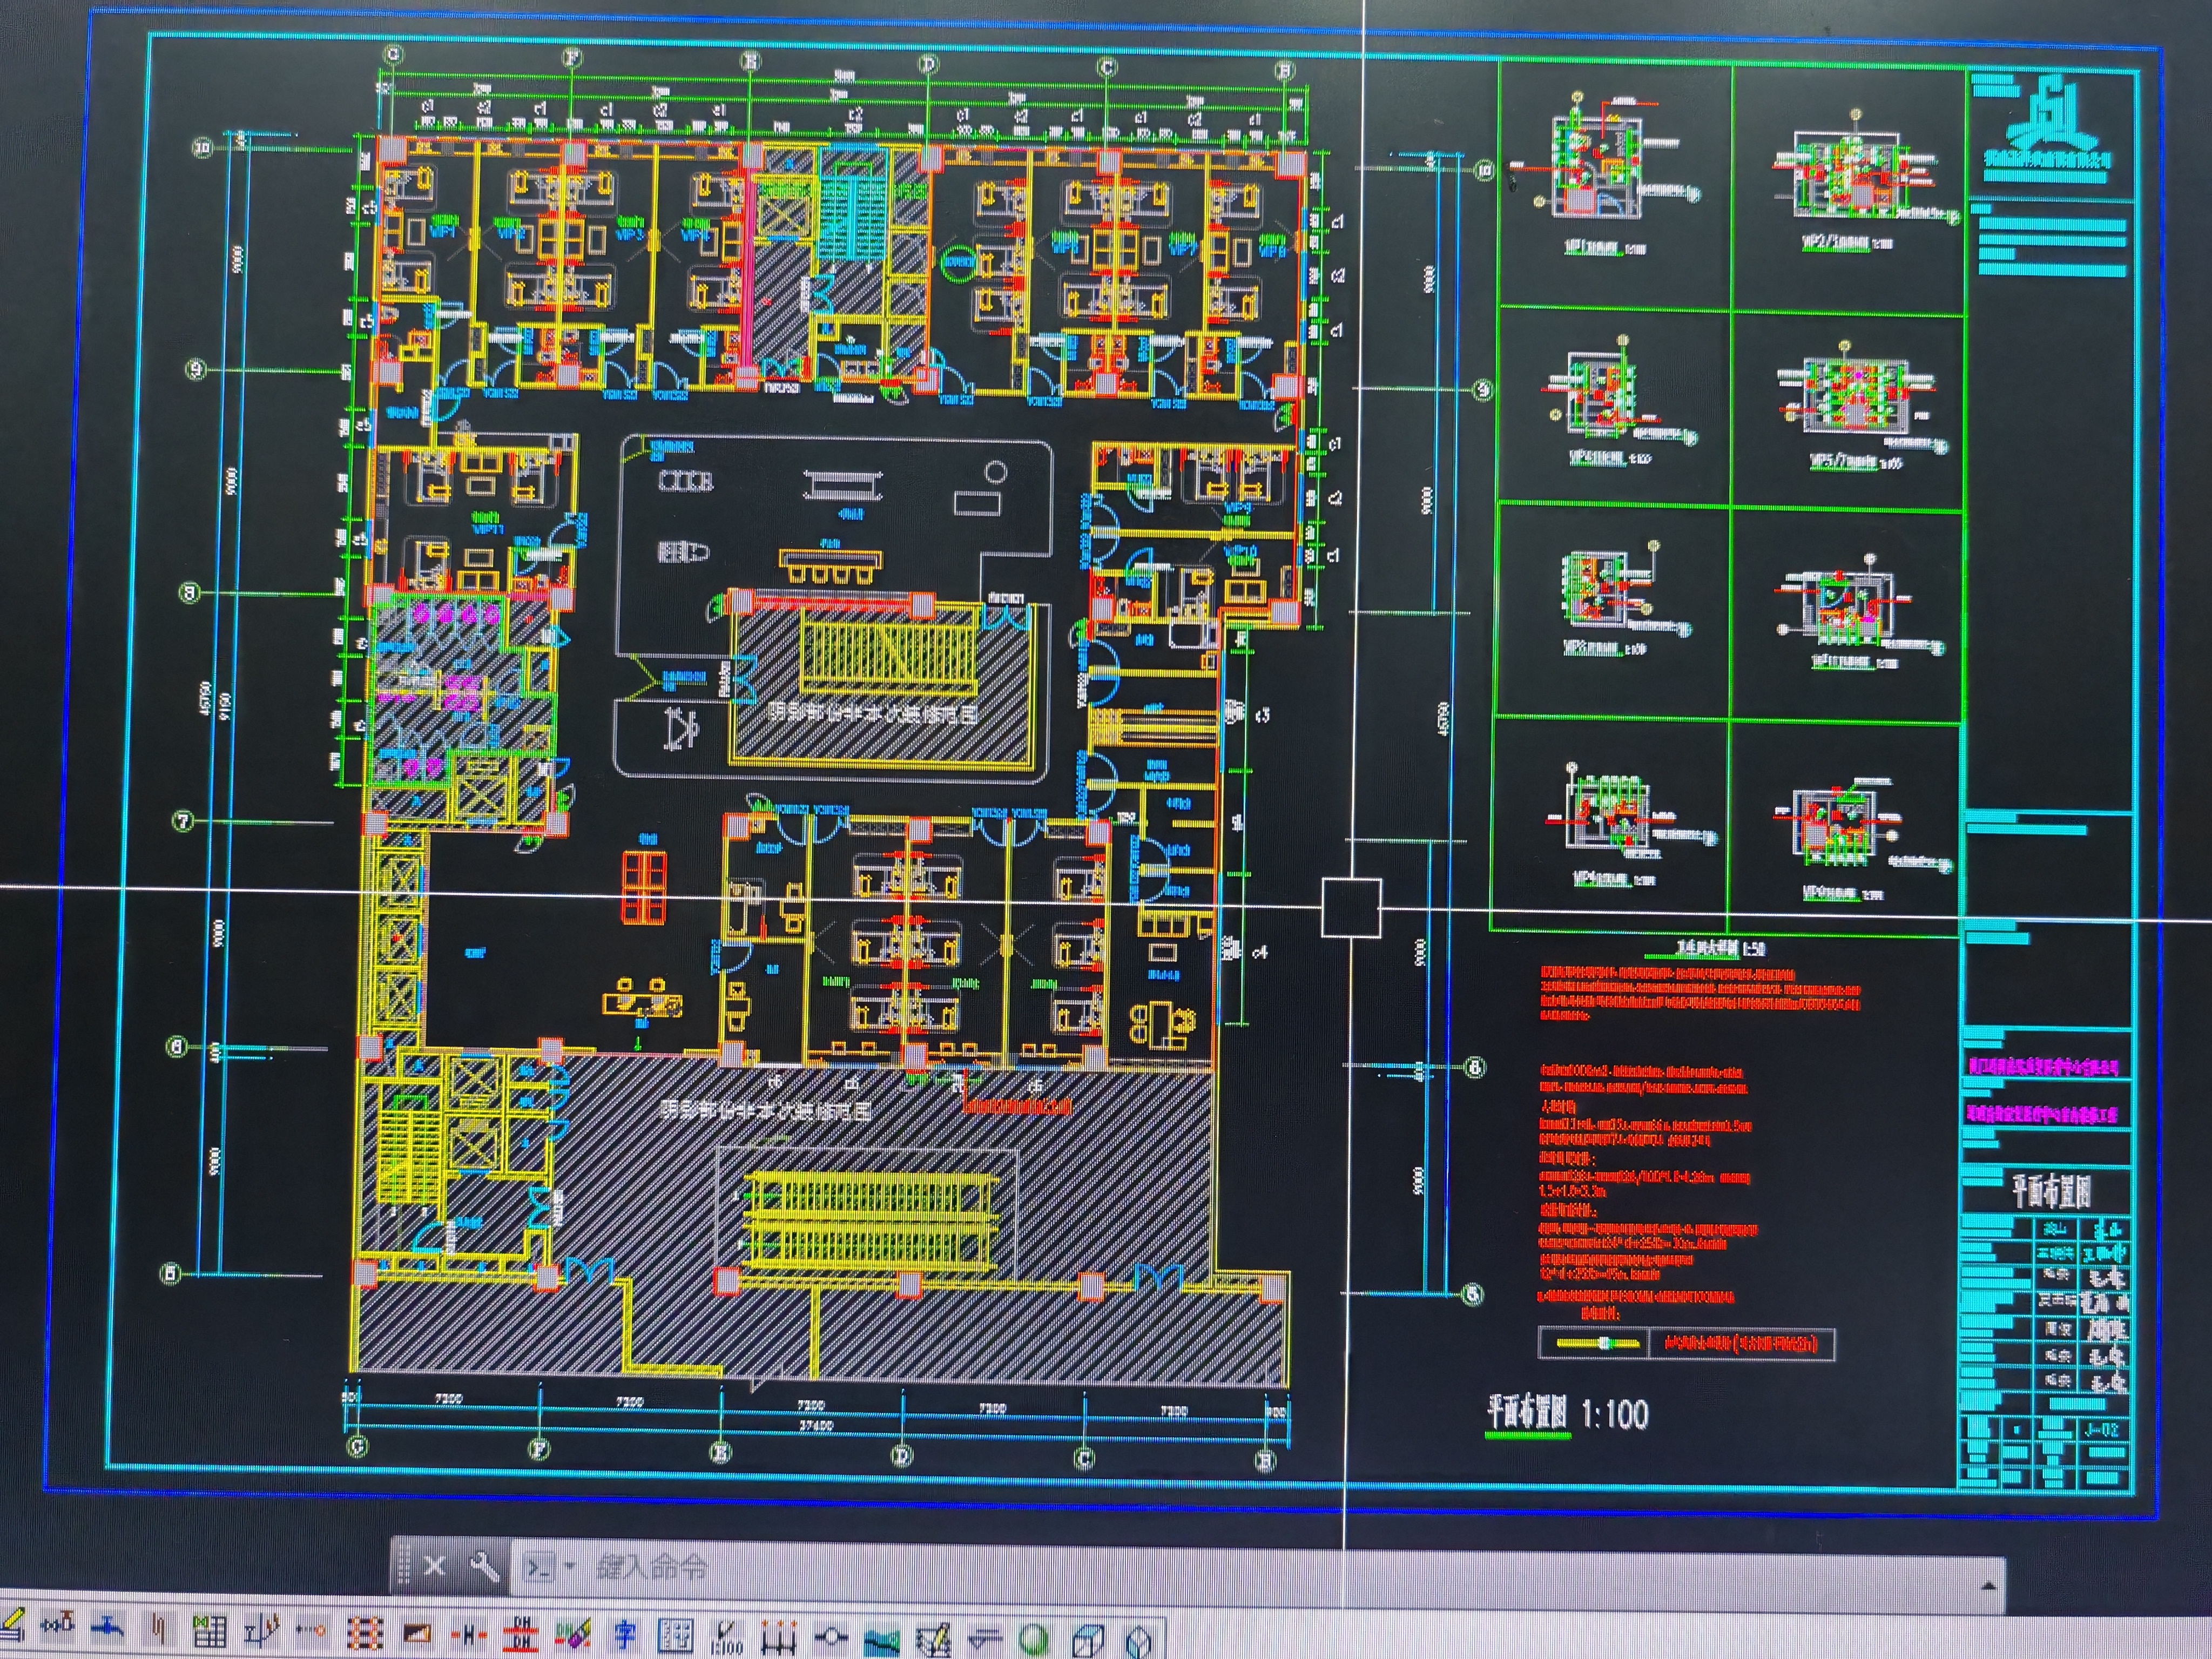Click the 平面布置图 1:100 drawing title
Image resolution: width=2212 pixels, height=1659 pixels.
pyautogui.click(x=1567, y=1413)
